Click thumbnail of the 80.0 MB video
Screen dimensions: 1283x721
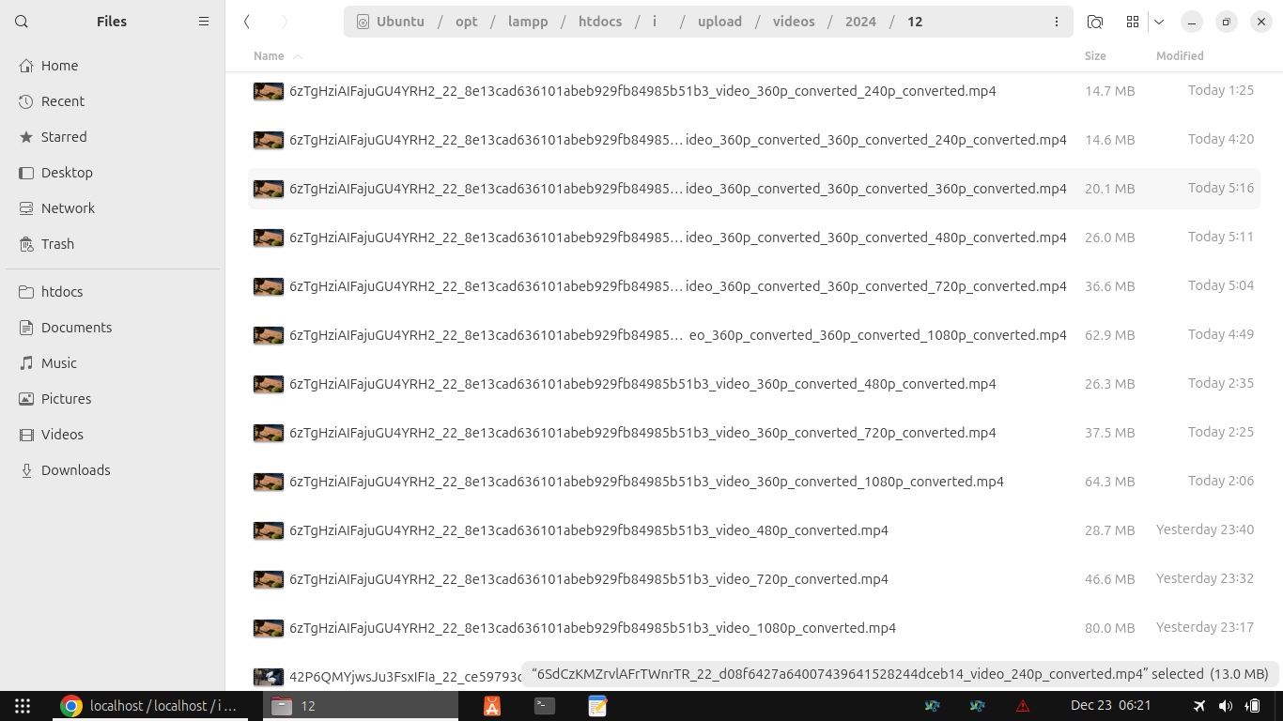click(269, 628)
